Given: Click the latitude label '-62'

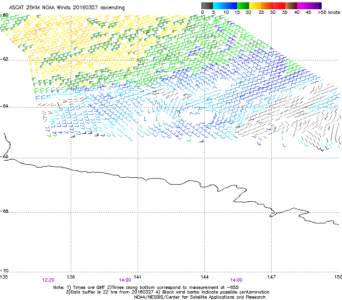Looking at the screenshot, I should (x=5, y=59).
